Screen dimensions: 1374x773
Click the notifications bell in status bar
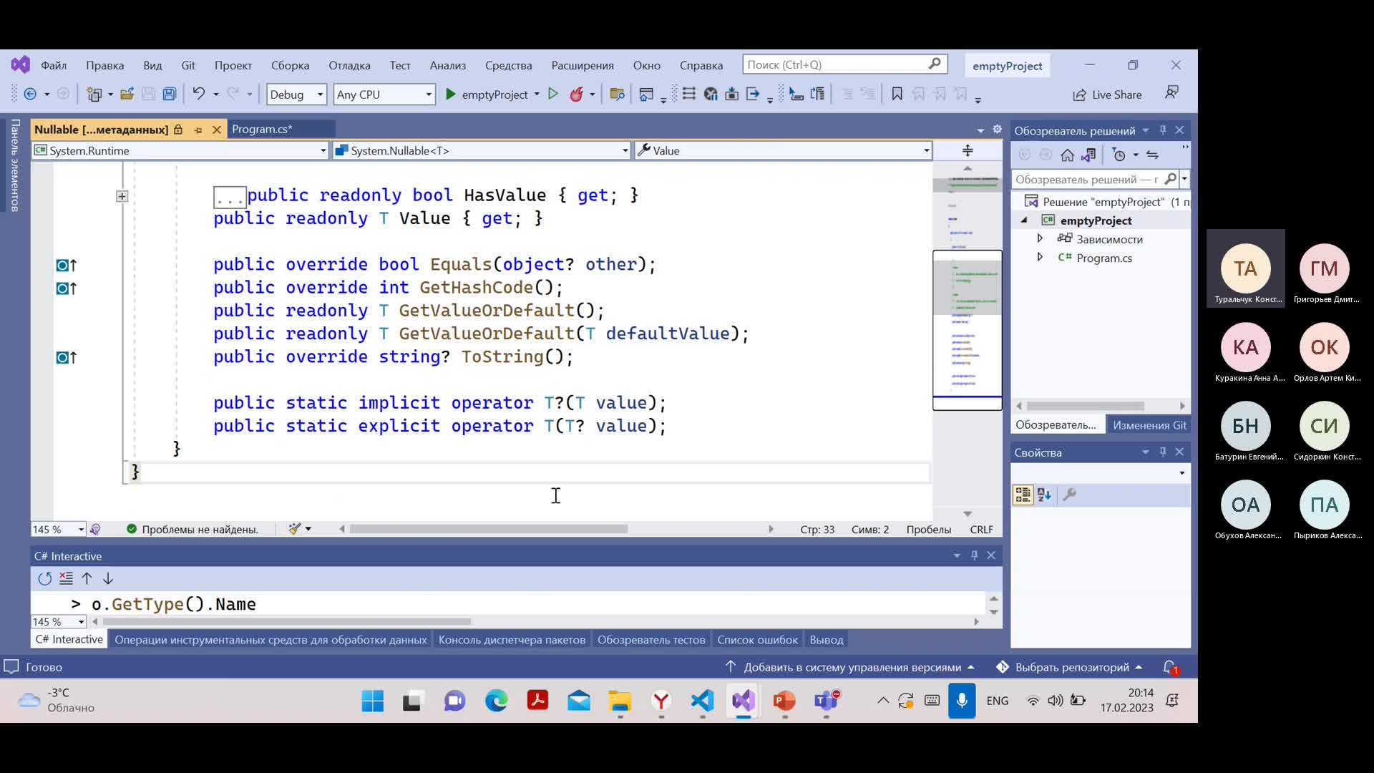1170,667
